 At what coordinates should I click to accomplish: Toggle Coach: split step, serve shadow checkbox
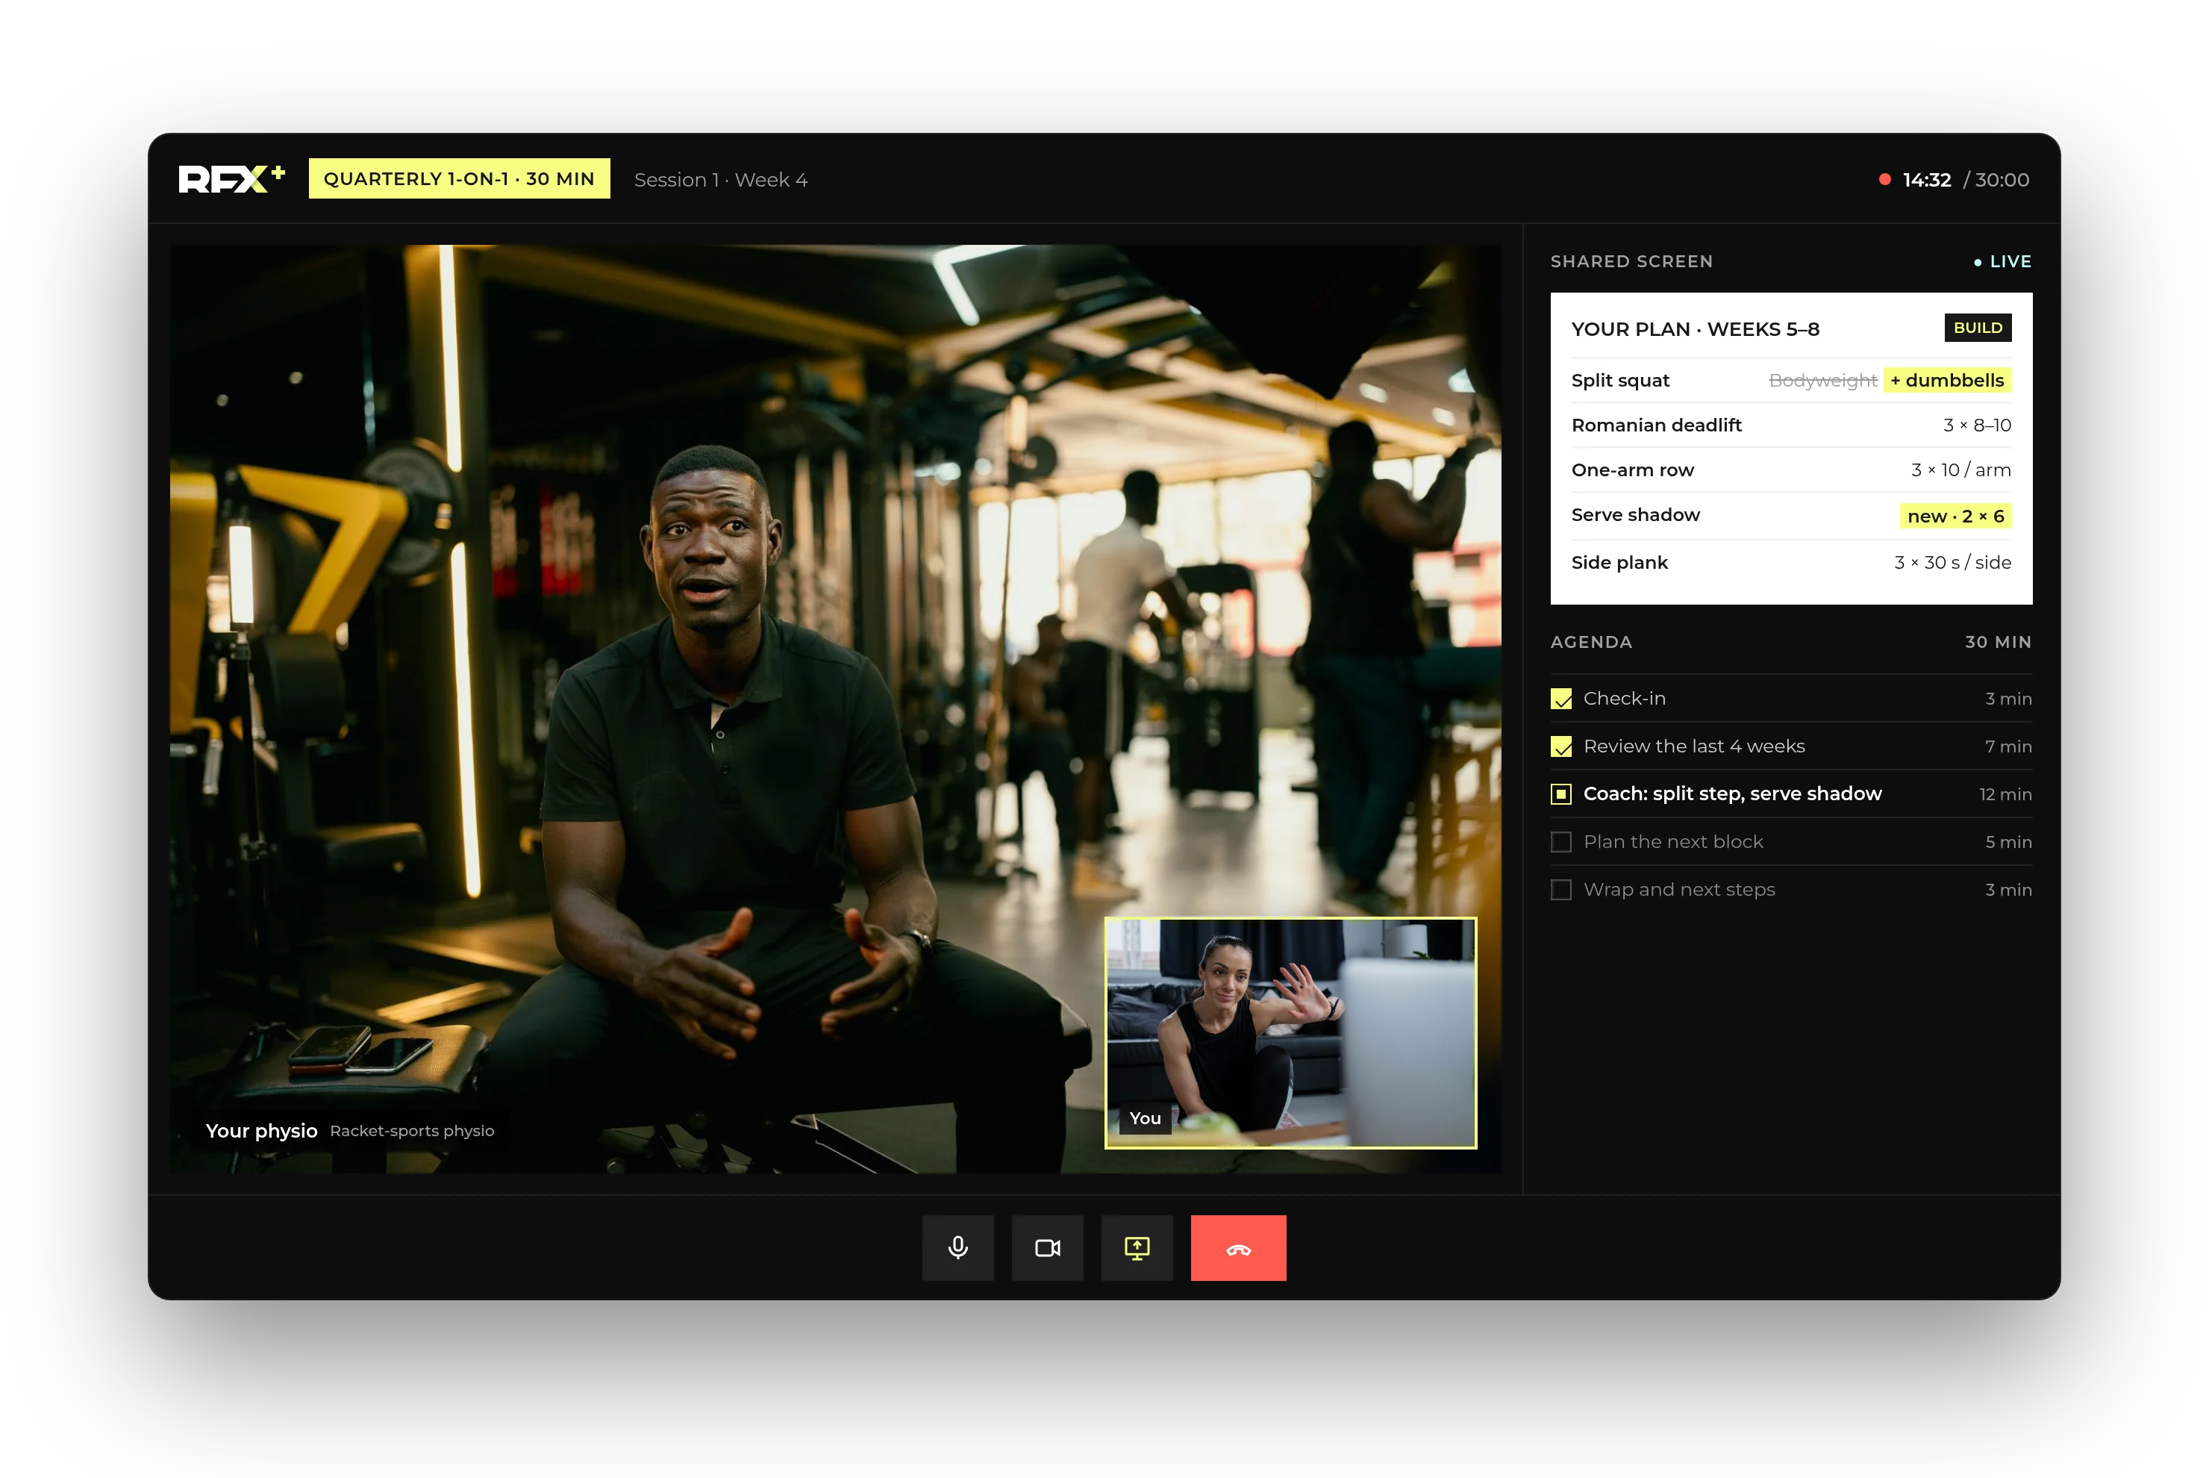[1561, 793]
